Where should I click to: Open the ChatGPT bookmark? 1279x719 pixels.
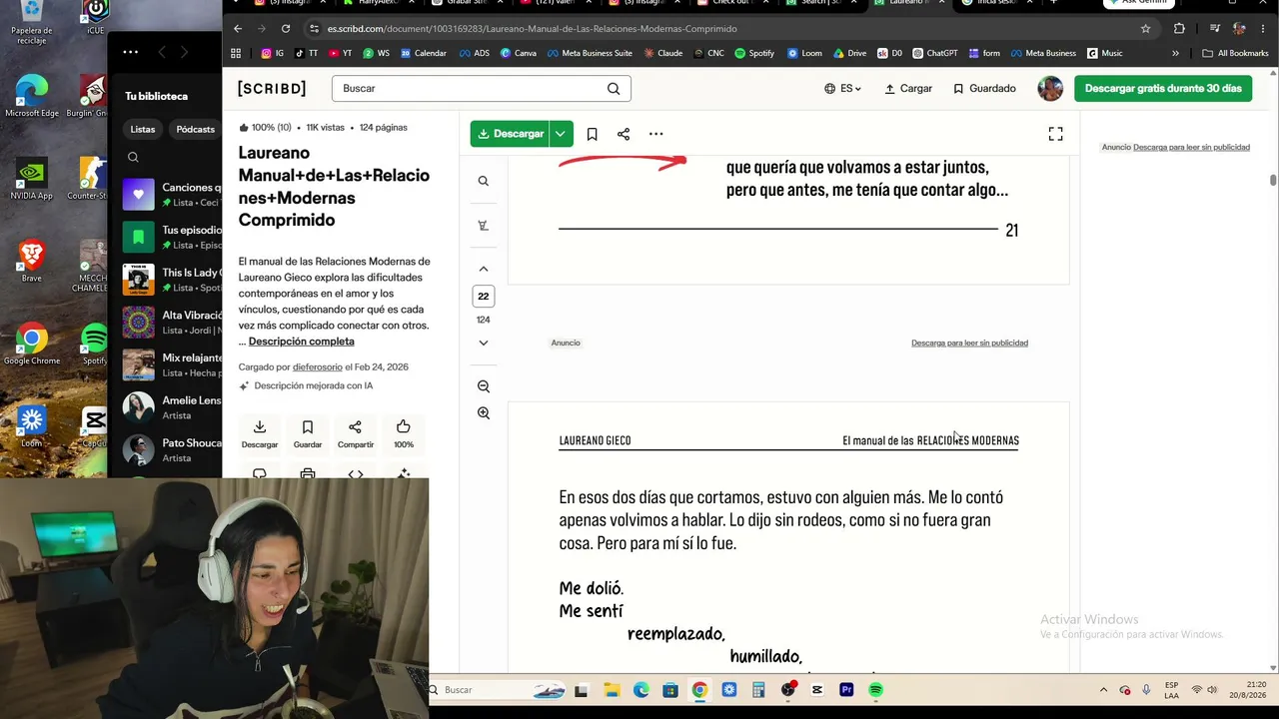click(934, 53)
